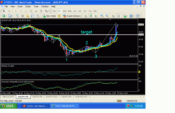The height and width of the screenshot is (113, 175).
Task: Click the Windows start button
Action: (9, 106)
